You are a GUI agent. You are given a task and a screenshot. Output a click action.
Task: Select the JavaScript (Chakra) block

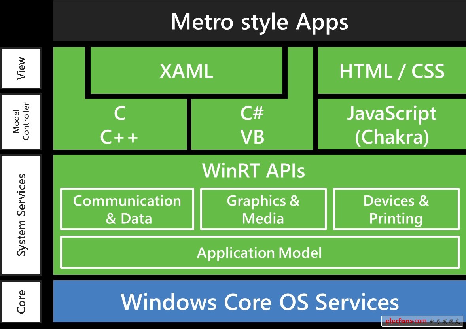tap(392, 125)
